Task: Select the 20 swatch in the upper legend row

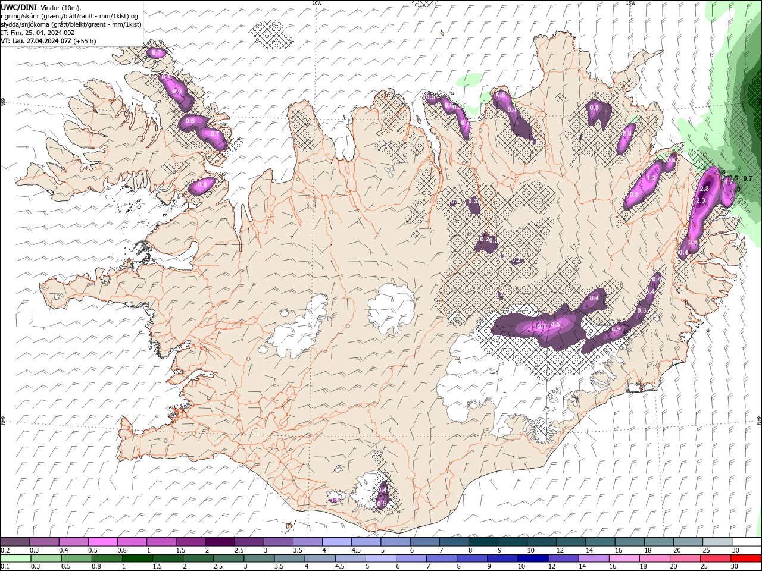Action: pos(687,542)
